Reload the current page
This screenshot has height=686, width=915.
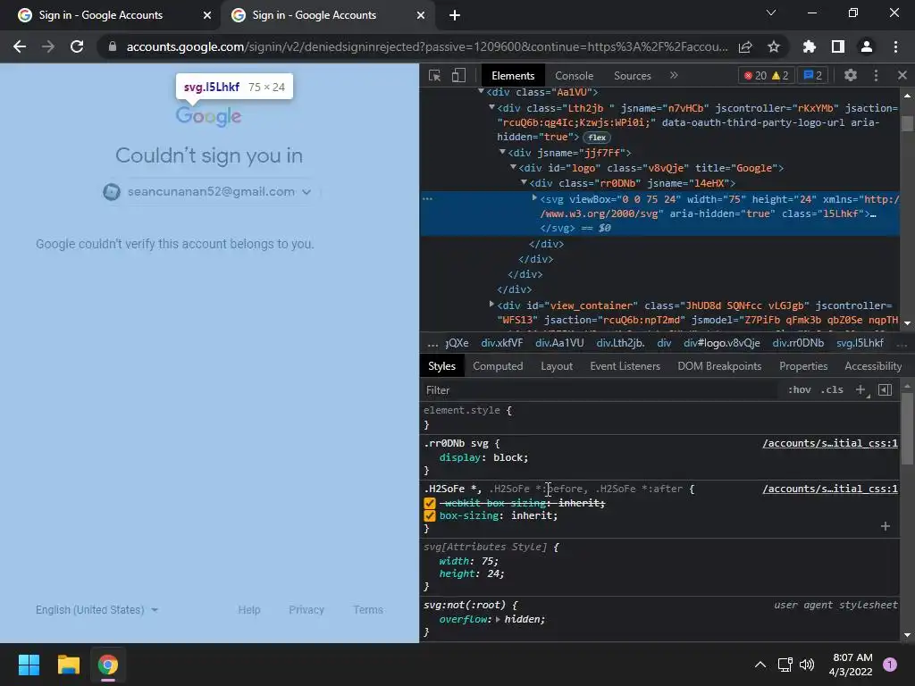click(77, 46)
